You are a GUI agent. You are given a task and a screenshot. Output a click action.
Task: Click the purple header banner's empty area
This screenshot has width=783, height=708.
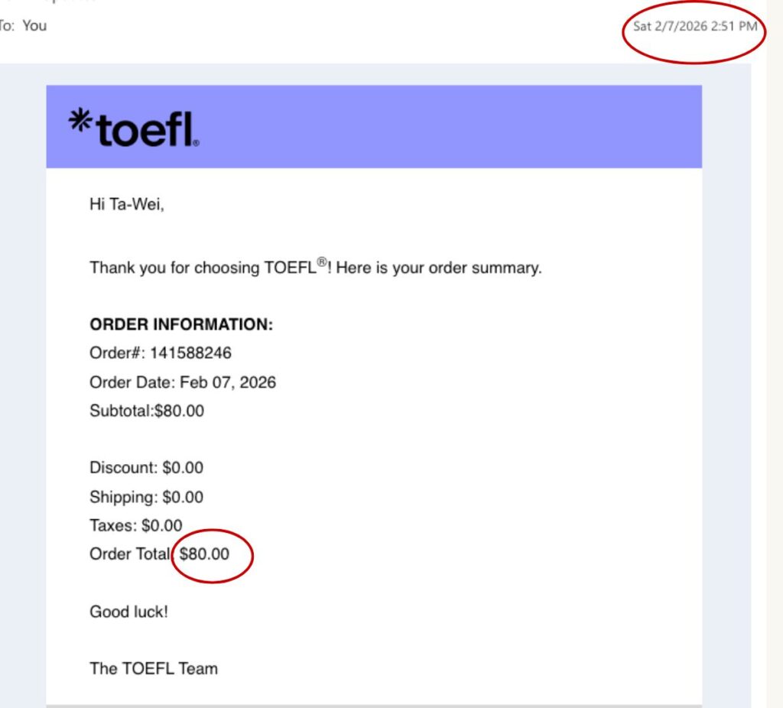click(459, 126)
